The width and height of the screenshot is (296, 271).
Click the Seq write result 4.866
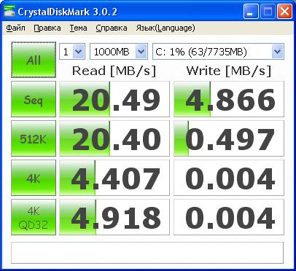tap(229, 99)
